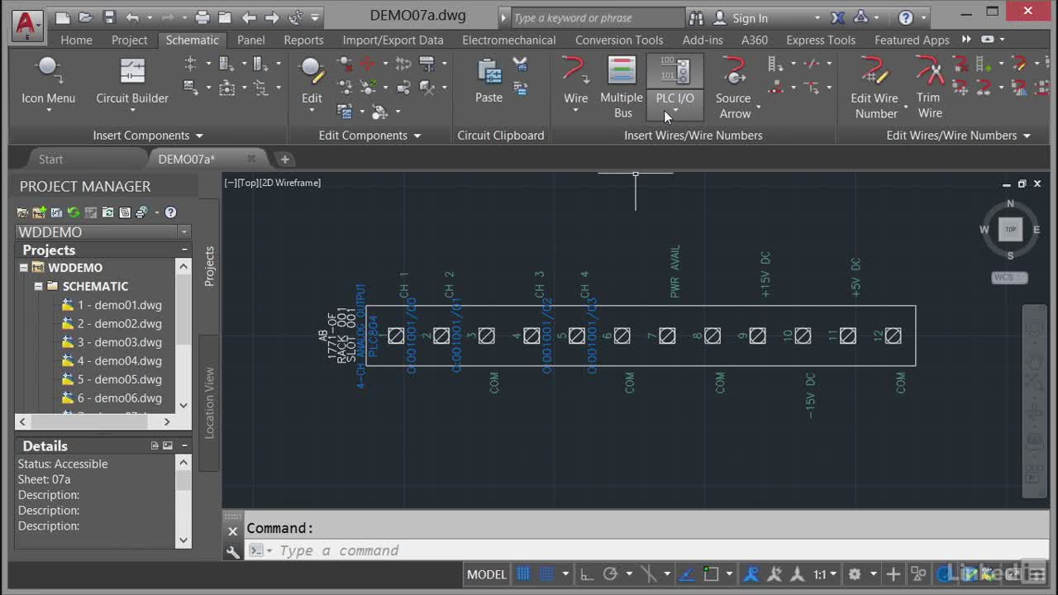Viewport: 1058px width, 595px height.
Task: Toggle Ortho mode in the status bar
Action: coord(586,574)
